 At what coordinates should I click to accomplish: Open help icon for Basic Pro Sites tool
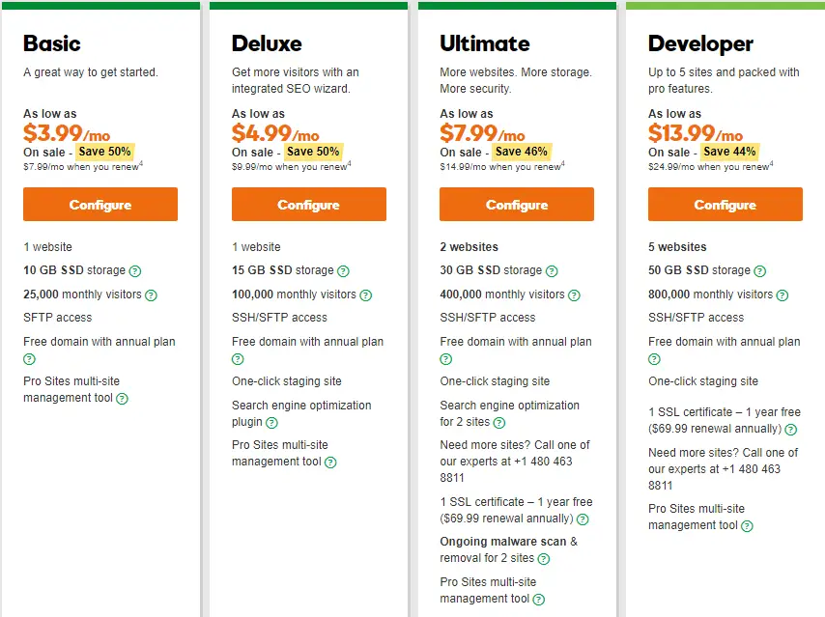coord(122,399)
